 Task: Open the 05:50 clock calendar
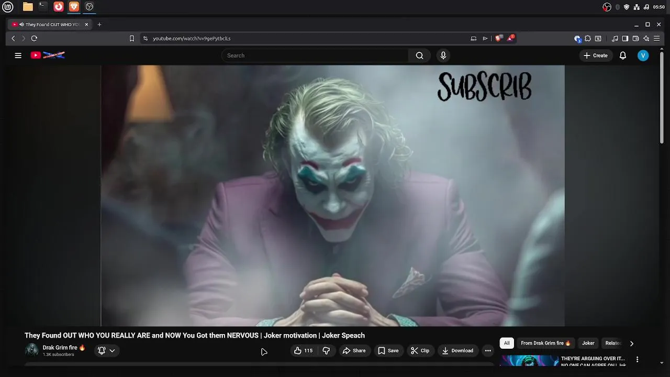click(x=659, y=7)
